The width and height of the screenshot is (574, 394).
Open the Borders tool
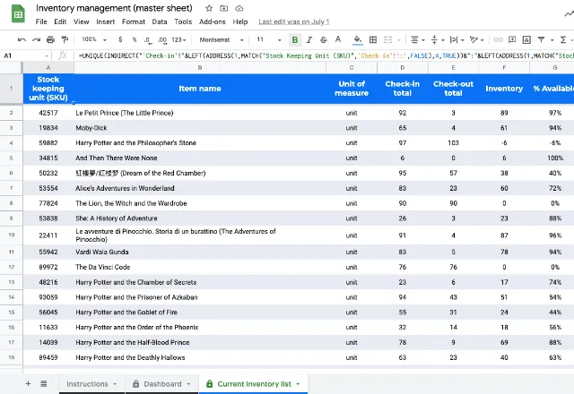pos(373,39)
